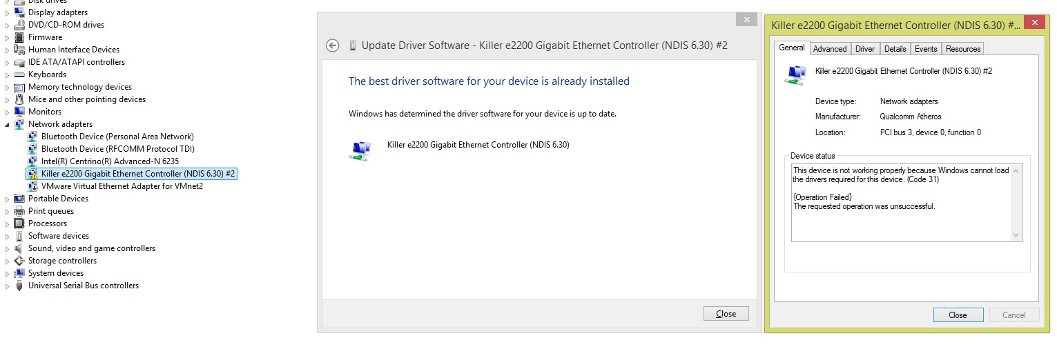1057x349 pixels.
Task: Click the 'Sound, video and game controllers' label
Action: click(92, 248)
